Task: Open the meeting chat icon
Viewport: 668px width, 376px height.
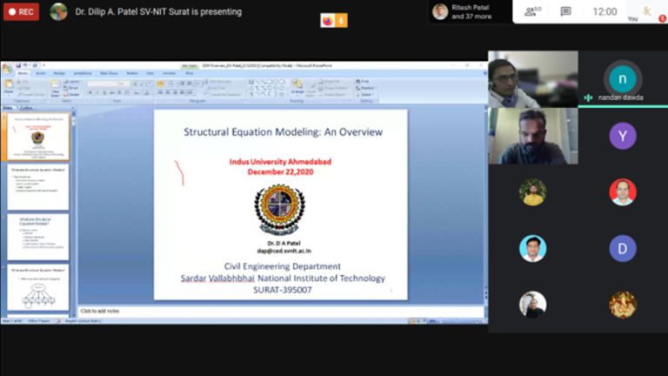Action: click(565, 11)
